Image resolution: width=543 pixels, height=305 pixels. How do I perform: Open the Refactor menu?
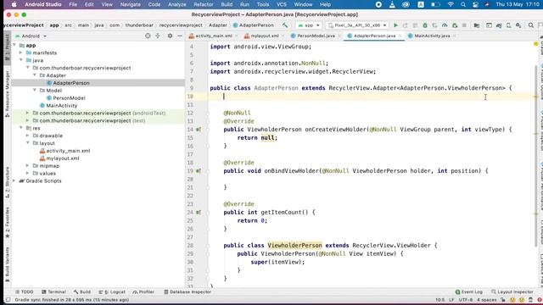pyautogui.click(x=204, y=4)
